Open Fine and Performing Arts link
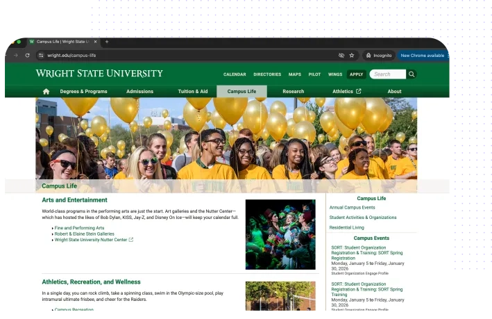492x319 pixels. (x=79, y=228)
